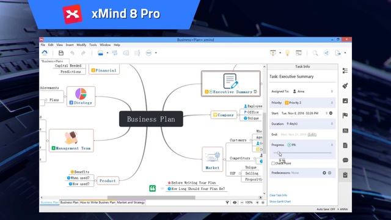Click the add predecessor plus icon
Image resolution: width=391 pixels, height=220 pixels.
[x=324, y=172]
